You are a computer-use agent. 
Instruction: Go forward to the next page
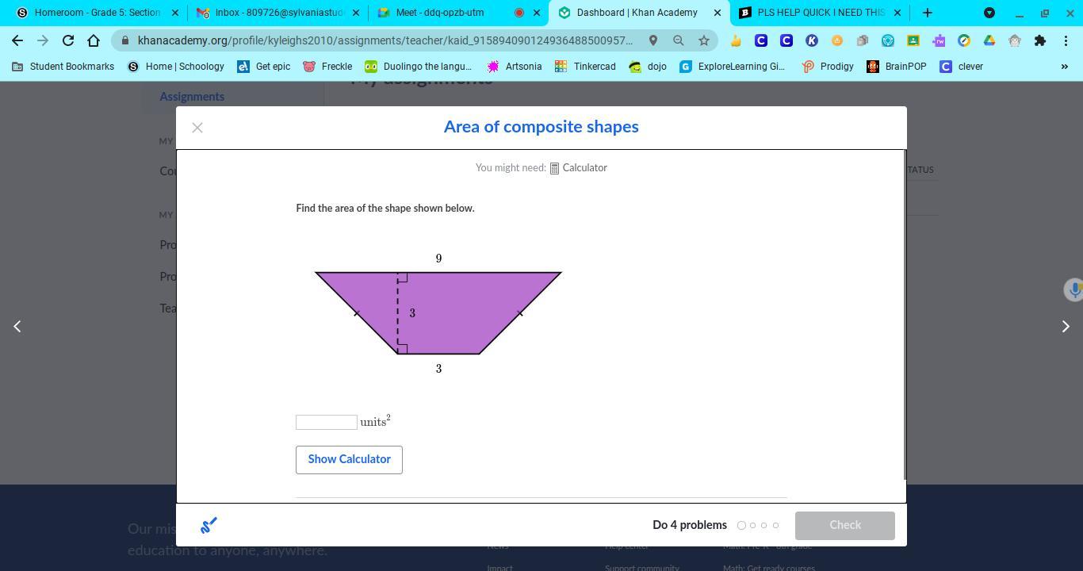click(x=43, y=40)
